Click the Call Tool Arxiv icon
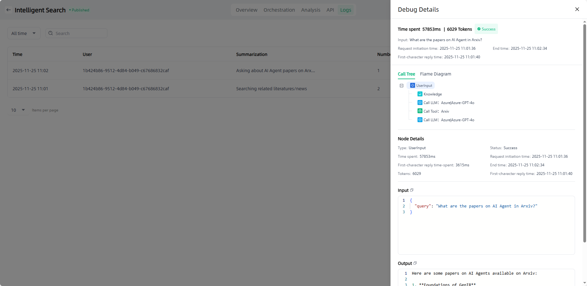The image size is (587, 286). [x=420, y=111]
